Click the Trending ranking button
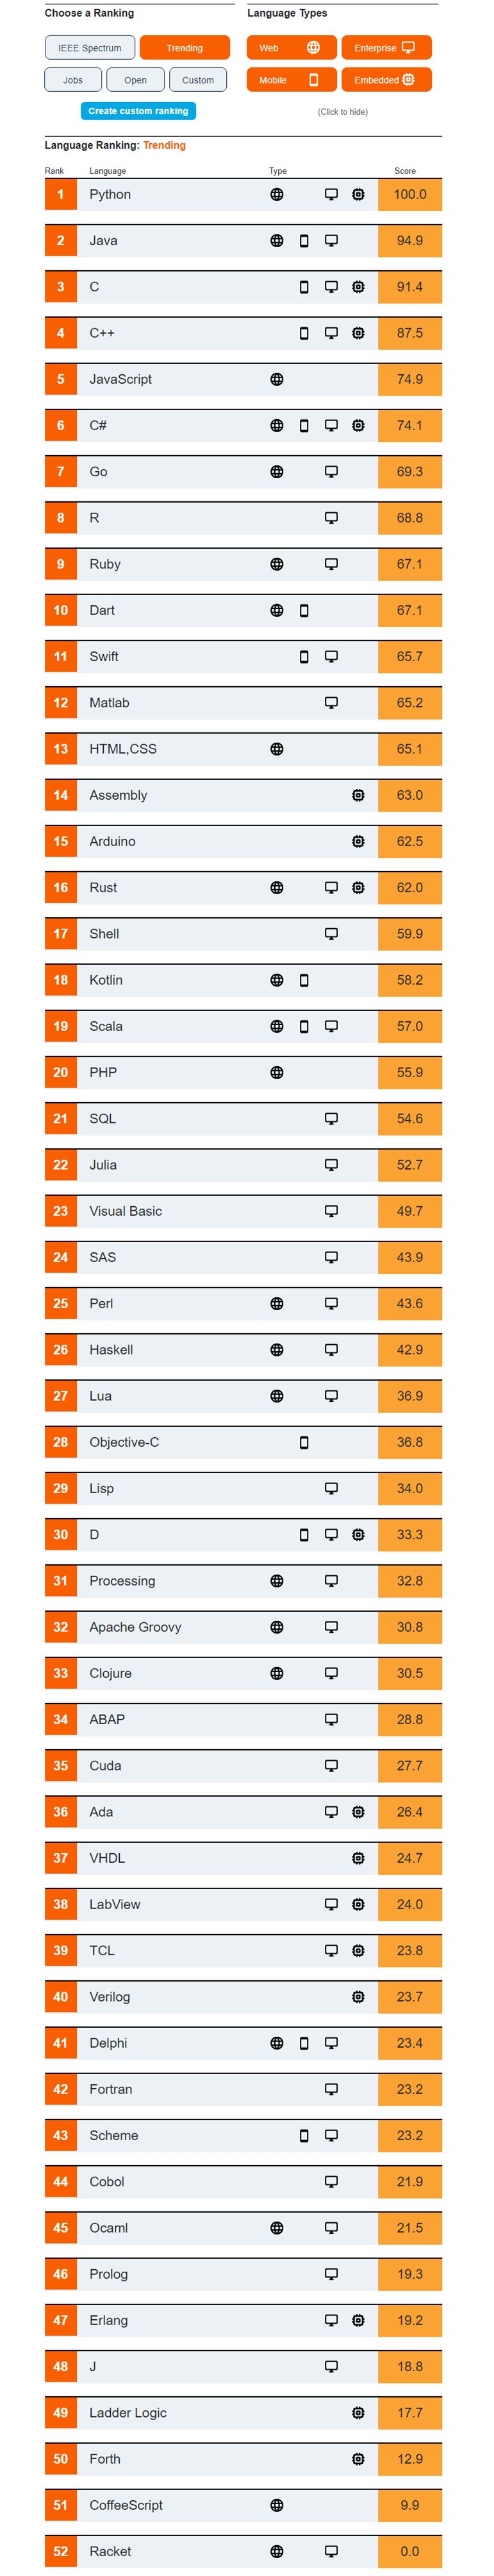Screen dimensions: 494x2576 185,48
